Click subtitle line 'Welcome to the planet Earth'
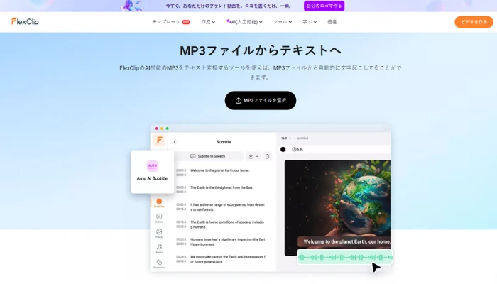The image size is (497, 284). [x=219, y=170]
